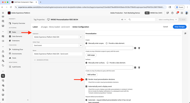This screenshot has height=103, width=190.
Task: Delete the surface entry trash icon
Action: tap(139, 67)
